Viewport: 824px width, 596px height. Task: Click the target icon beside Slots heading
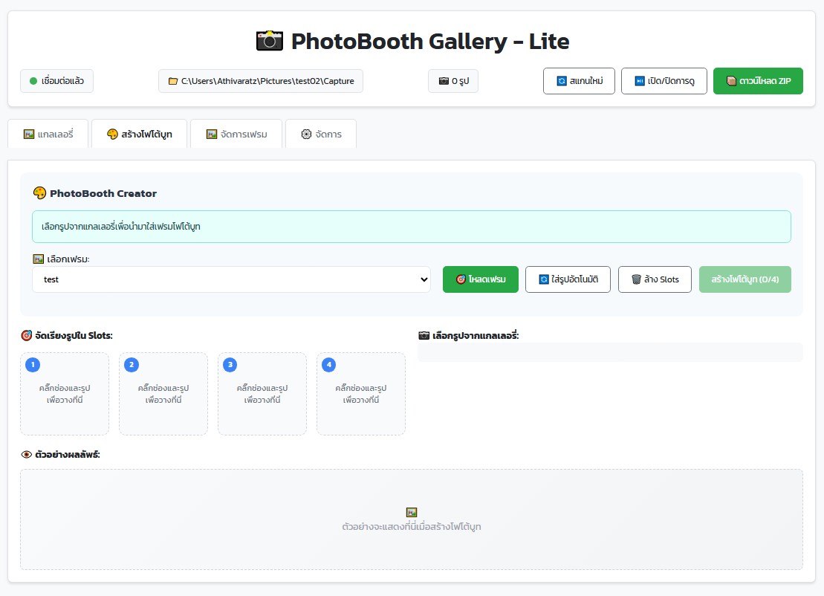click(x=26, y=335)
